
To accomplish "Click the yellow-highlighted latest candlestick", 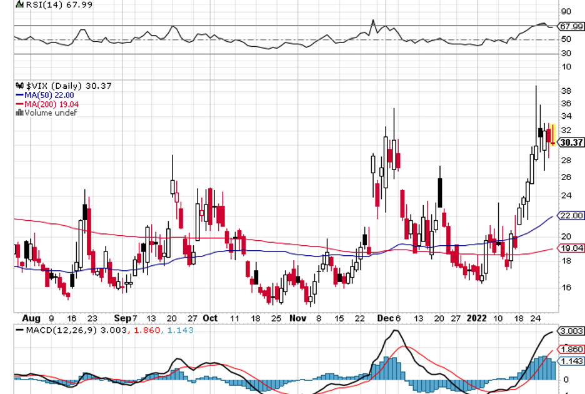I will click(552, 134).
